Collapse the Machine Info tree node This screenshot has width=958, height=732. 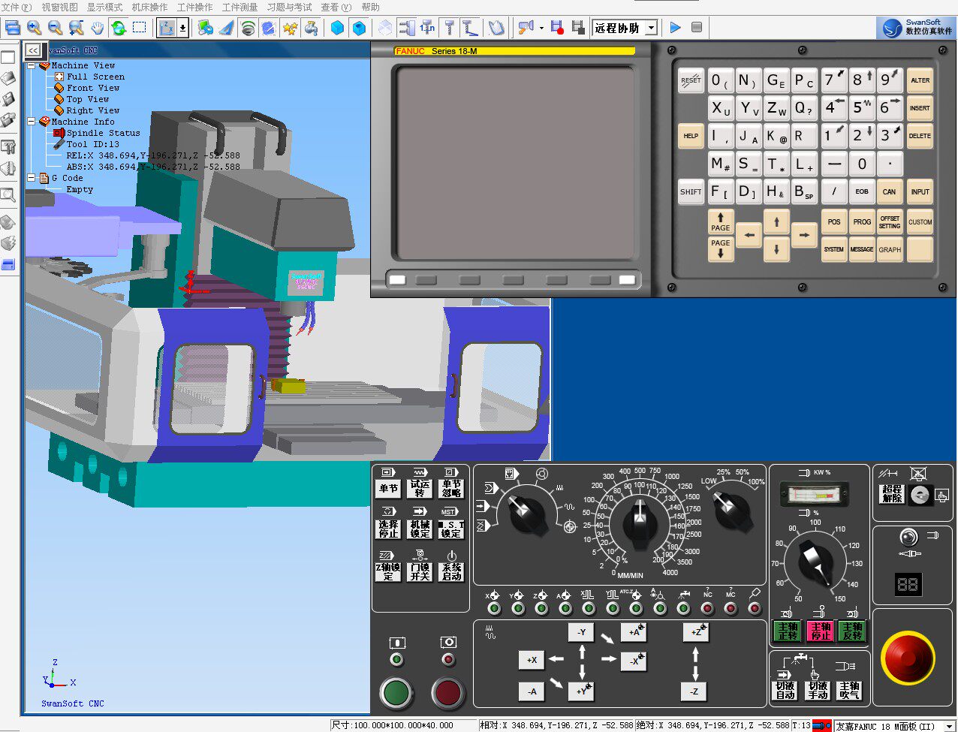(32, 122)
